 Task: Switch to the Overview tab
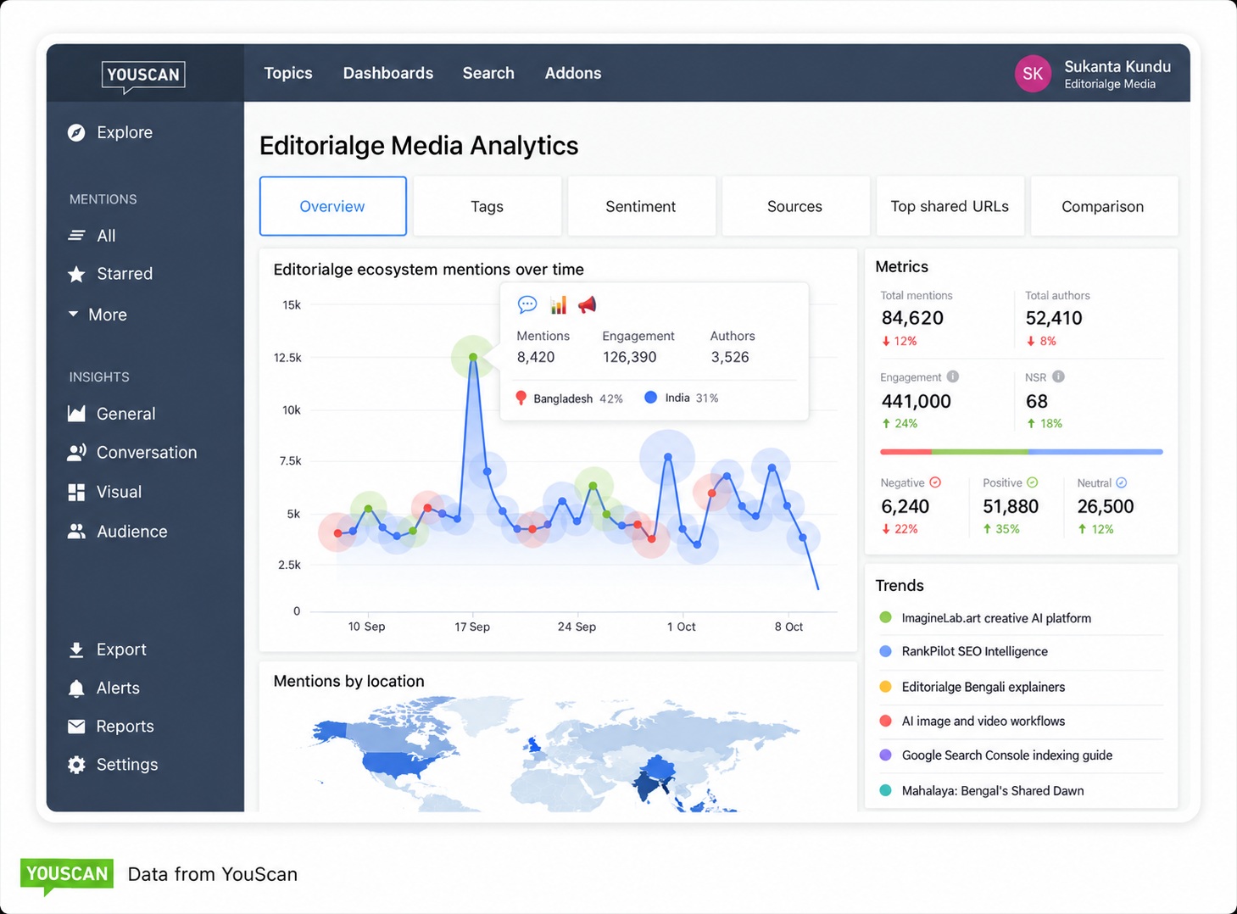click(332, 206)
